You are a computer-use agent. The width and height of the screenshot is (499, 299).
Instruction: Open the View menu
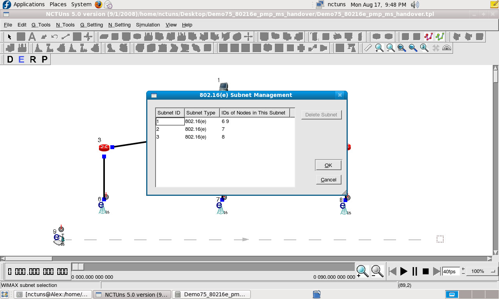pos(171,25)
